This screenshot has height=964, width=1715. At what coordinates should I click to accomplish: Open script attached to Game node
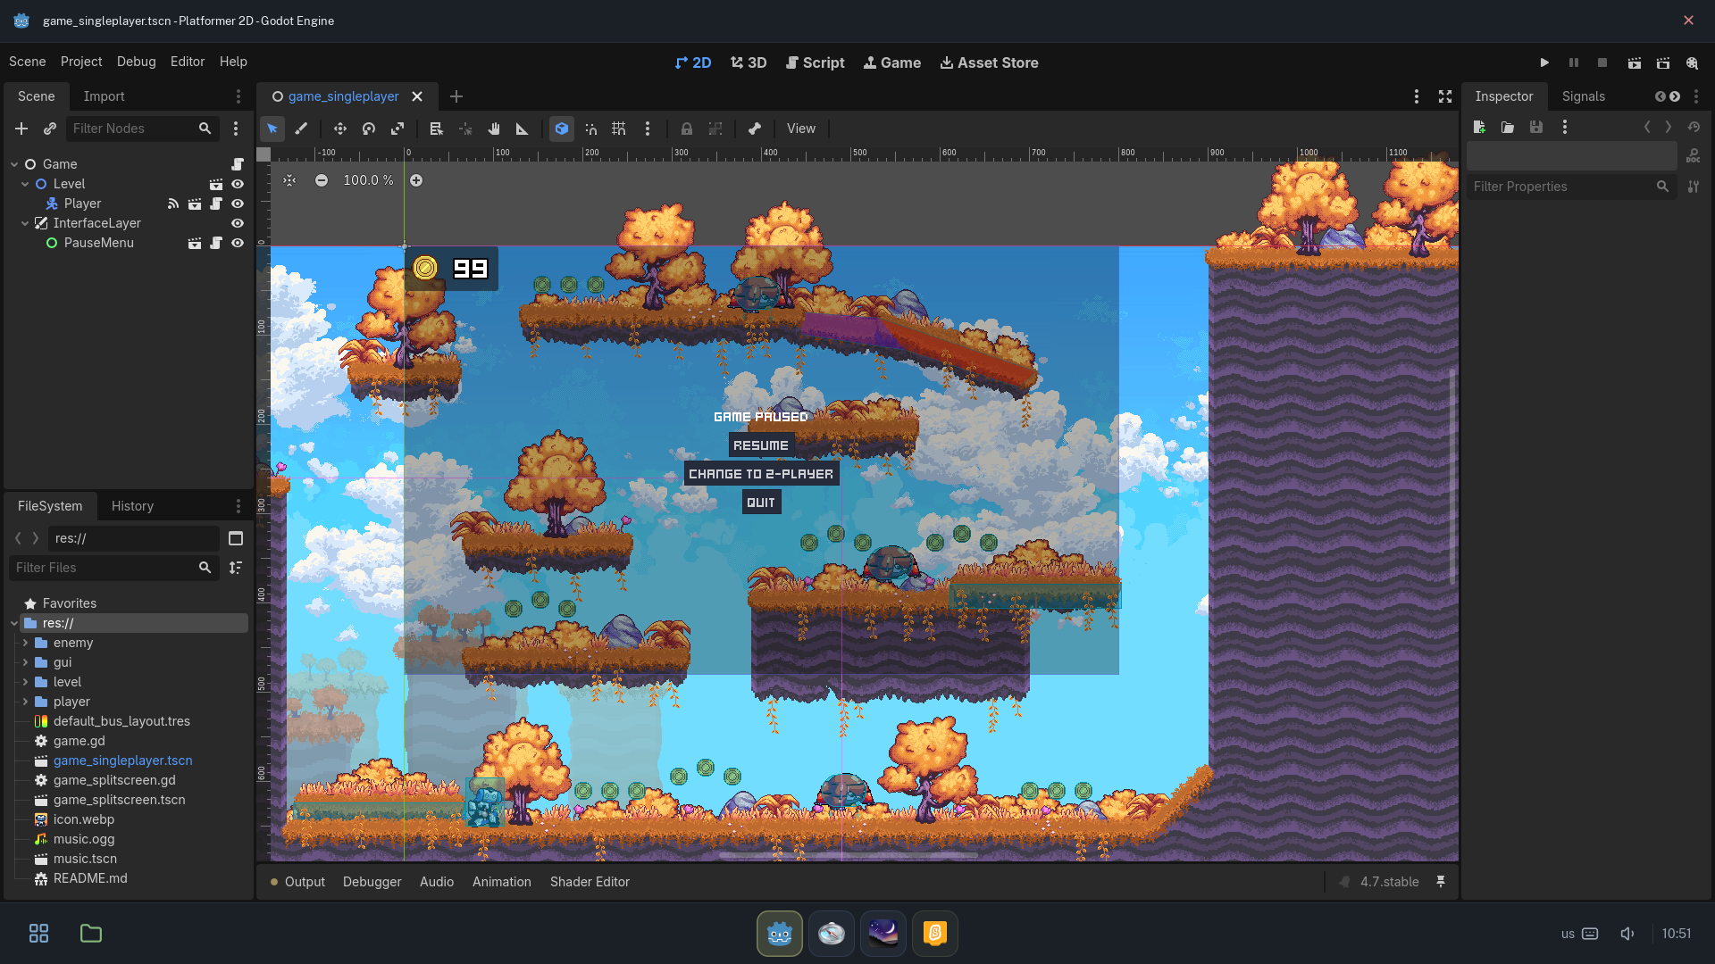(238, 164)
